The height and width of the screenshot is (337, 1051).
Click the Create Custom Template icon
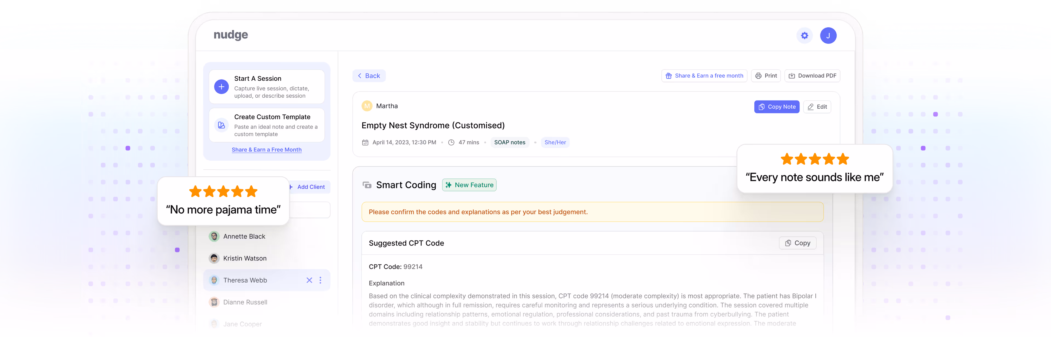point(221,125)
